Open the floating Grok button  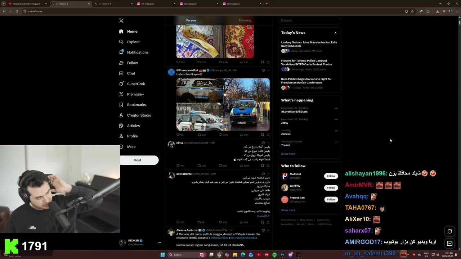click(449, 231)
